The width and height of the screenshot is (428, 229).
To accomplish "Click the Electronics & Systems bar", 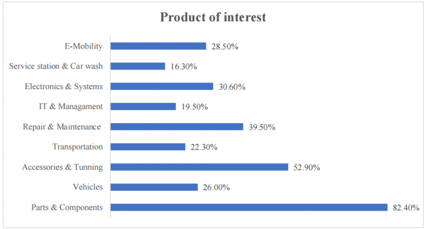I will (162, 86).
